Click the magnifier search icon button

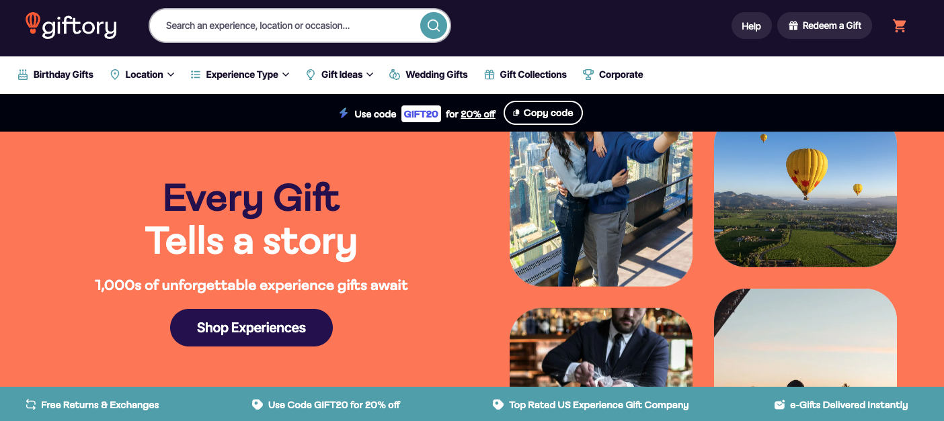434,26
